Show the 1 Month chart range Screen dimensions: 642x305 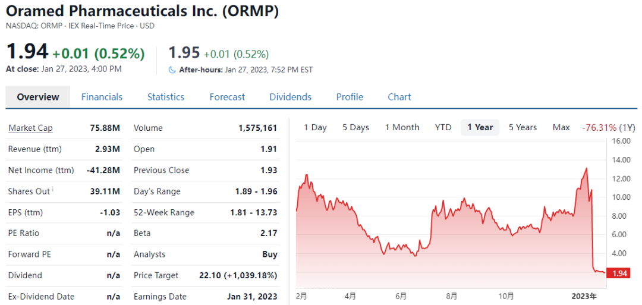402,127
